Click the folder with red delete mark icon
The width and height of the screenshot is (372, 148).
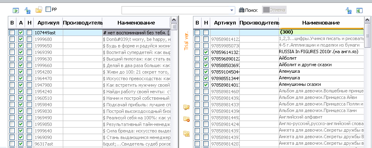[x=187, y=119]
